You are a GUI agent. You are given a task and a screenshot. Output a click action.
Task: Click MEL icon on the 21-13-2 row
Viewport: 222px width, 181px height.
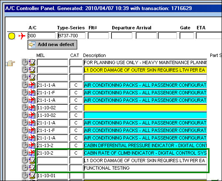(x=32, y=145)
